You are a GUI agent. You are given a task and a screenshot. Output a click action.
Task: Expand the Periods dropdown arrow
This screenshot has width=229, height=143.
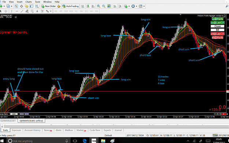pos(137,6)
